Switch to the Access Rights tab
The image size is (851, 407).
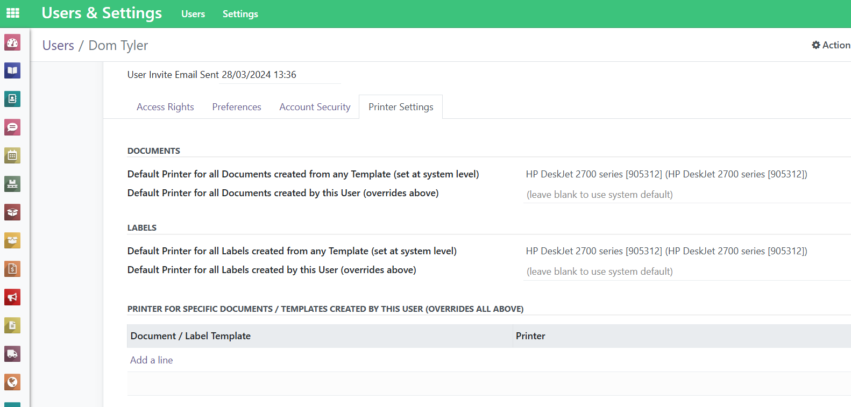165,107
